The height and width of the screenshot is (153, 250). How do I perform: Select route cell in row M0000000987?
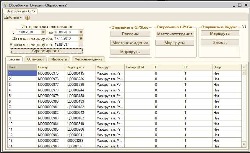(x=110, y=141)
